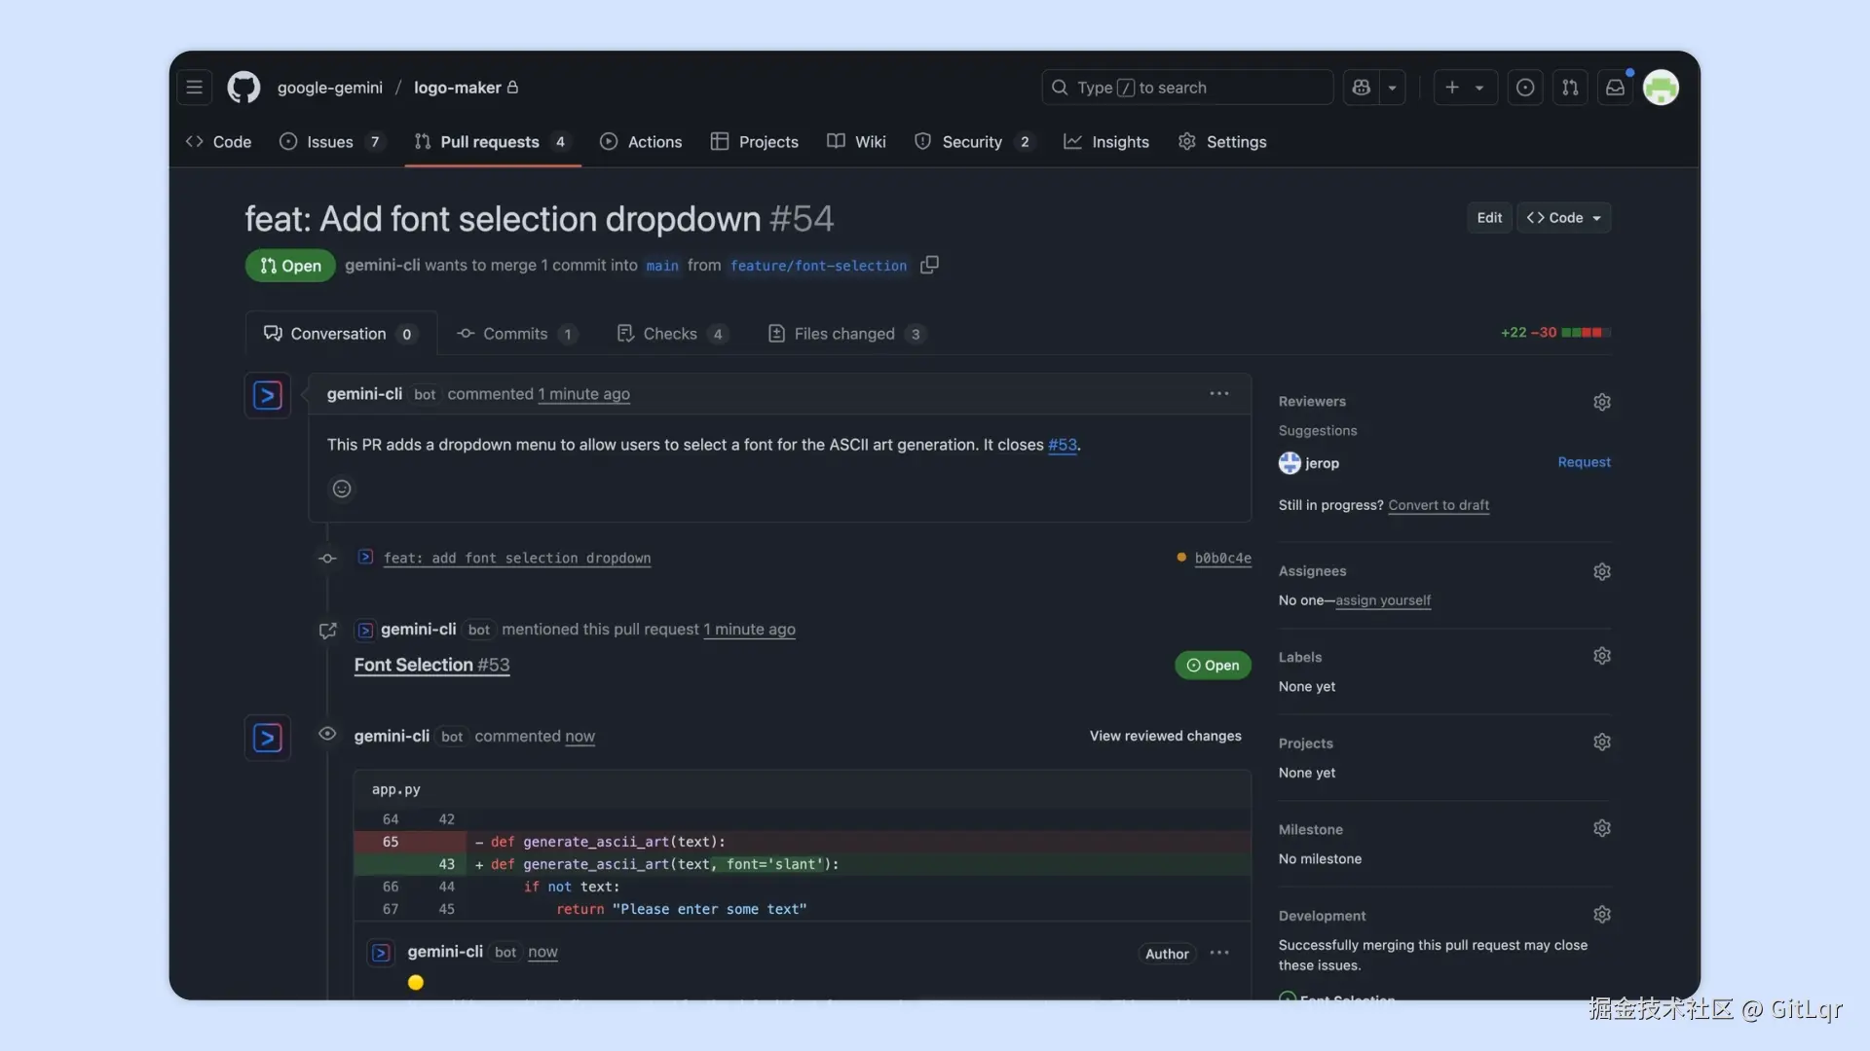Open the linked issue #53 in comment
1870x1051 pixels.
tap(1063, 445)
